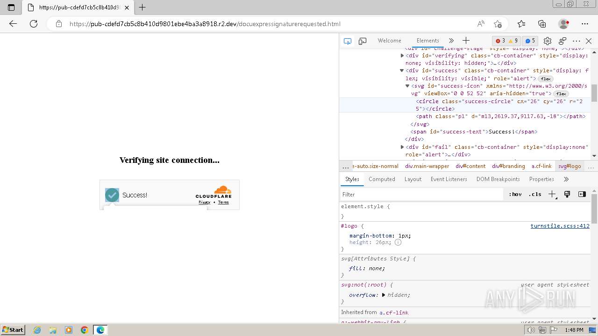Select a.cf-link in breadcrumb
598x336 pixels.
point(541,166)
